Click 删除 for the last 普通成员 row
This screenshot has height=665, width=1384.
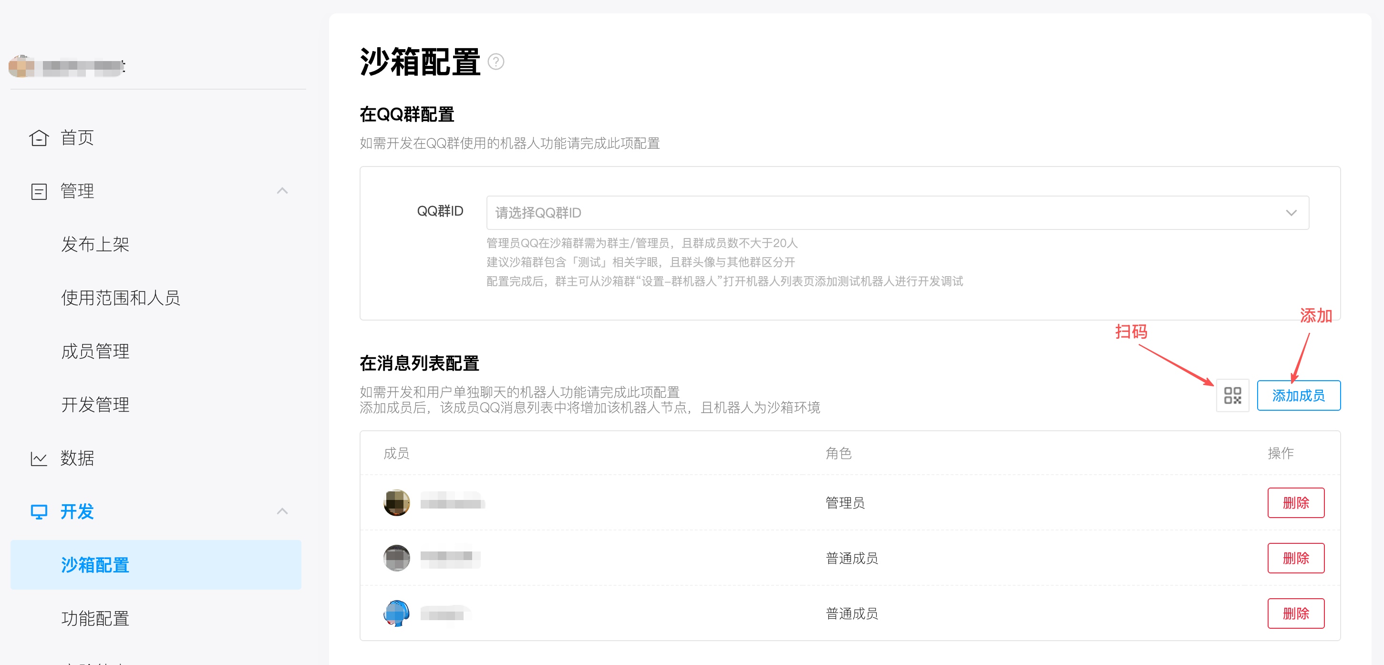[x=1296, y=613]
